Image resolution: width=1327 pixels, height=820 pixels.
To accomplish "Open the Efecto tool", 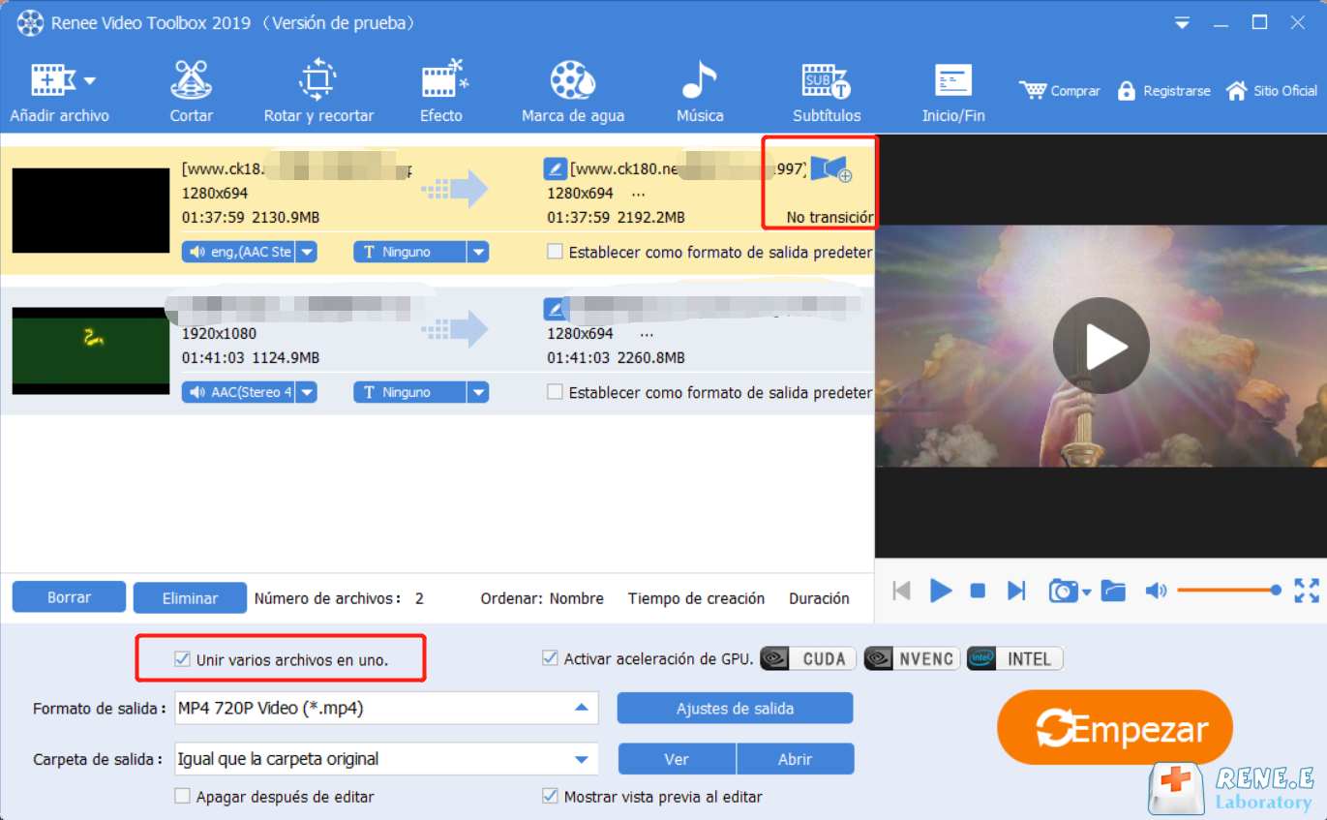I will pyautogui.click(x=441, y=93).
